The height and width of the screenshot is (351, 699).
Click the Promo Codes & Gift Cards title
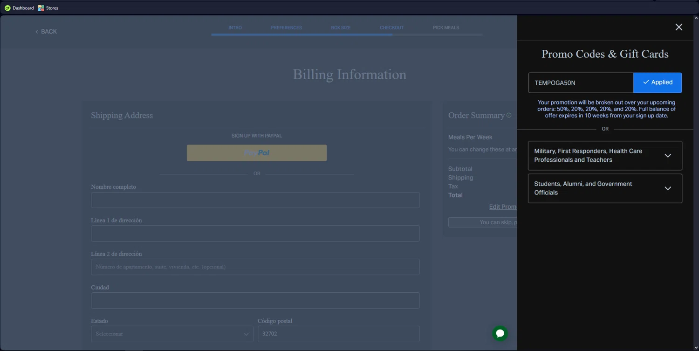pos(605,54)
